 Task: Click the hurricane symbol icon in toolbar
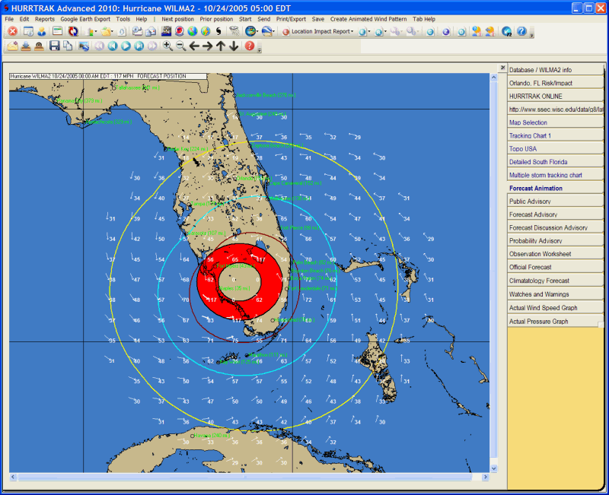218,32
